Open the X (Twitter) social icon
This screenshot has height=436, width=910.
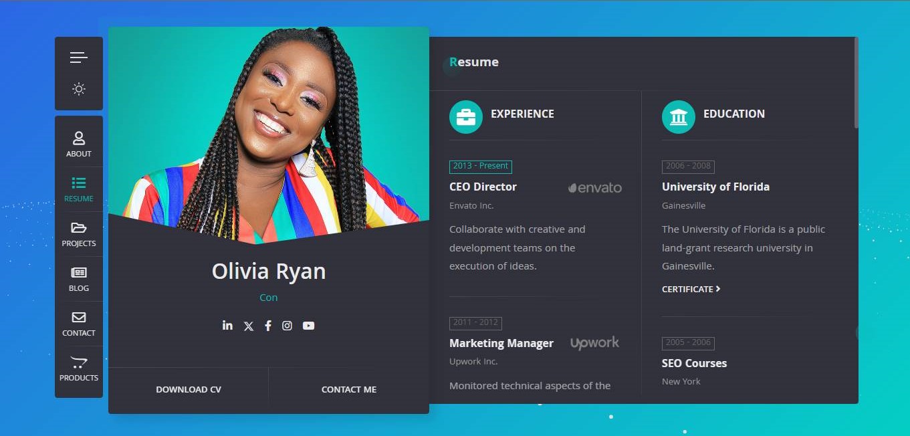249,326
